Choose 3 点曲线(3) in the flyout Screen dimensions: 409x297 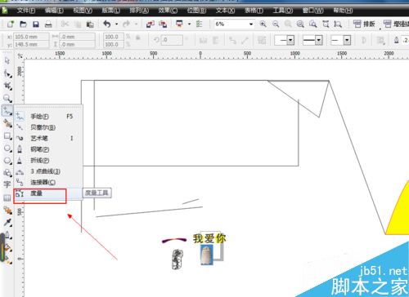click(48, 171)
